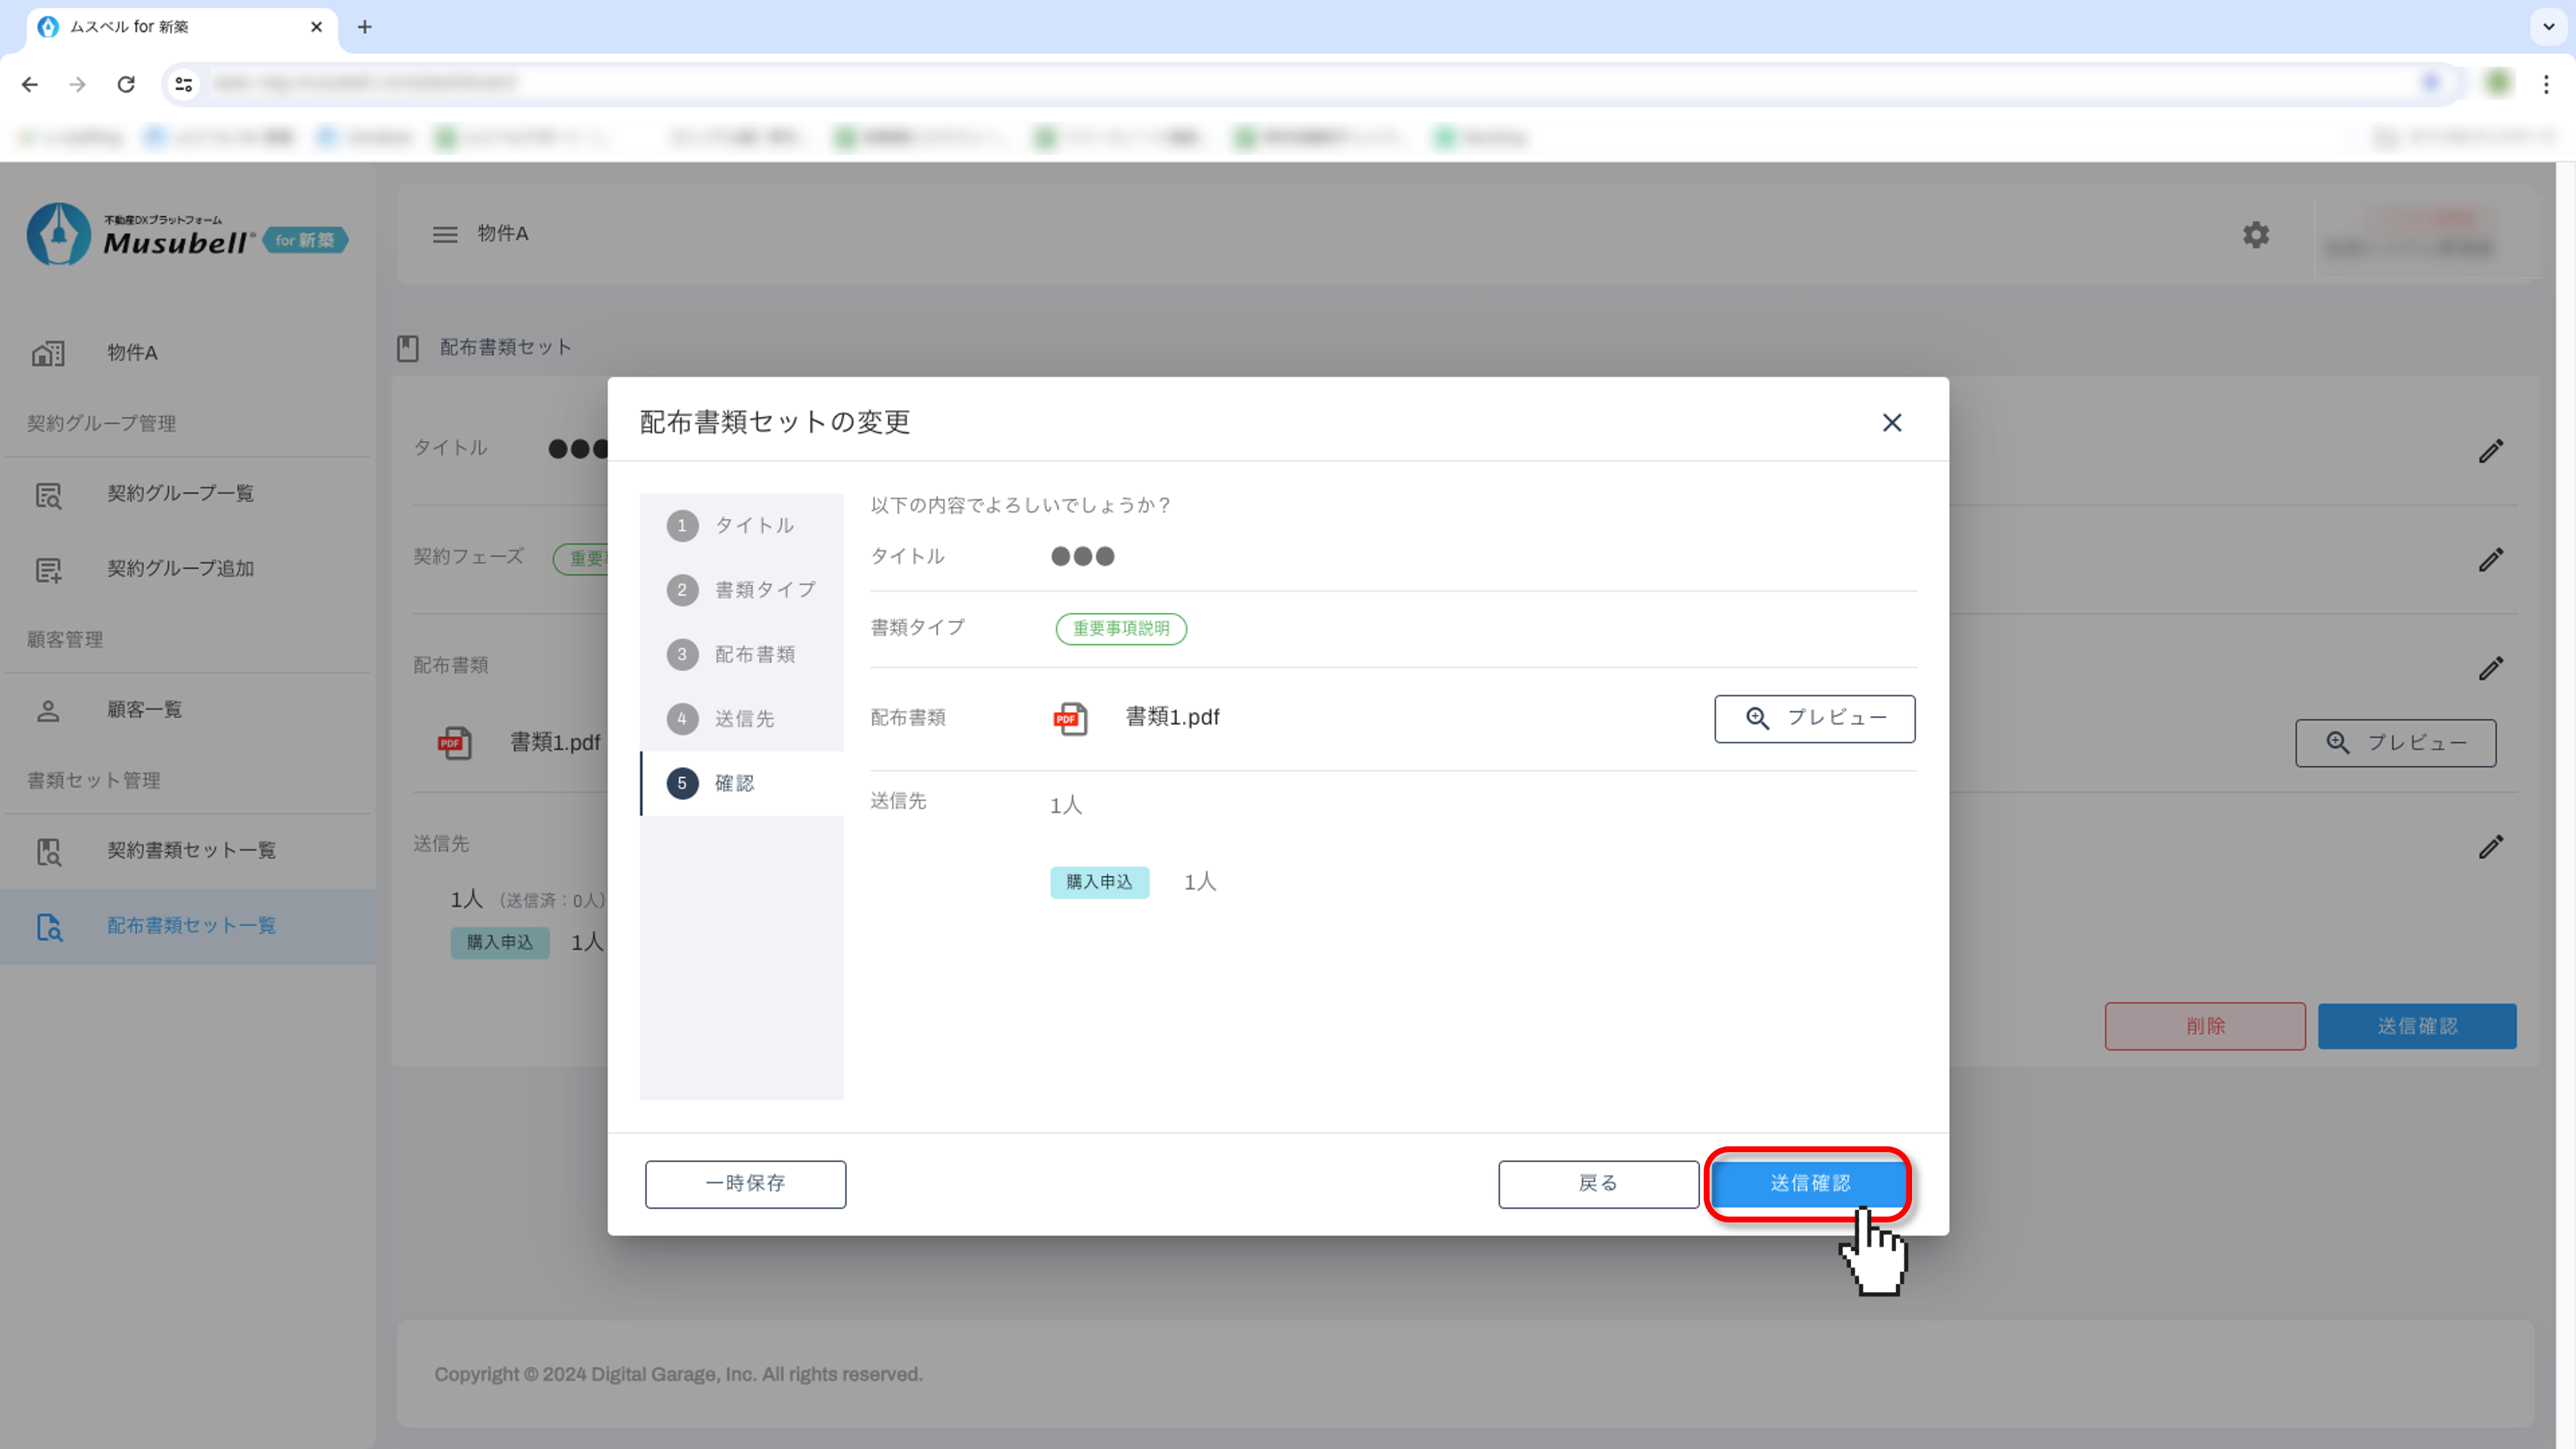The height and width of the screenshot is (1449, 2576).
Task: Click the 契約書類セット一覧 sidebar icon
Action: (x=48, y=851)
